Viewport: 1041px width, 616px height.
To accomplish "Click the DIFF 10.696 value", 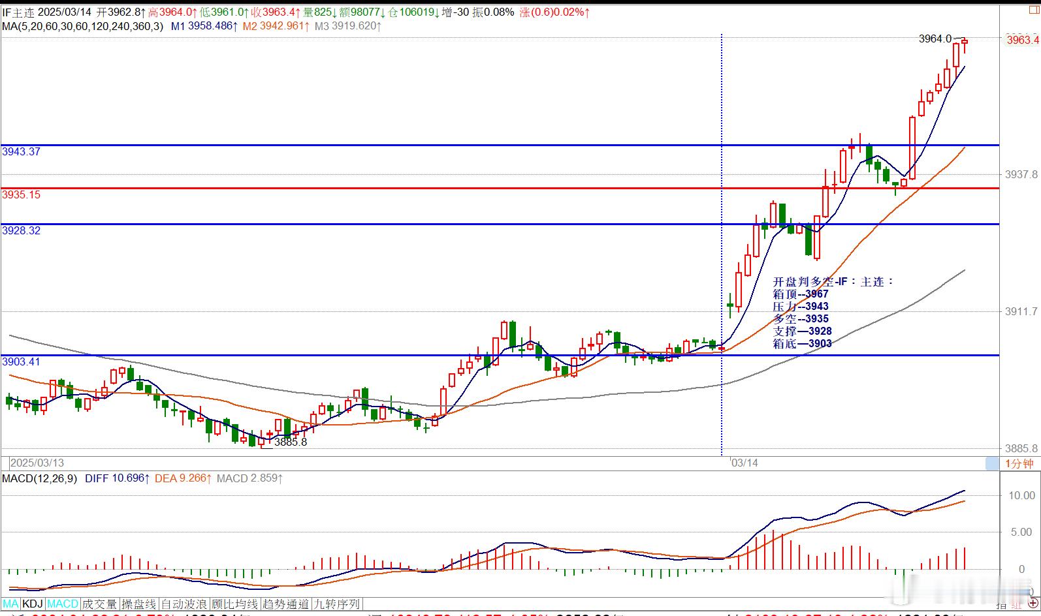I will tap(117, 478).
